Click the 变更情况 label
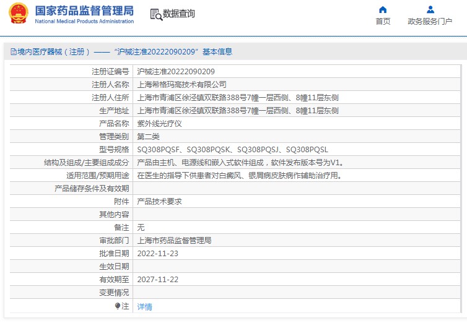The height and width of the screenshot is (323, 467). click(114, 293)
